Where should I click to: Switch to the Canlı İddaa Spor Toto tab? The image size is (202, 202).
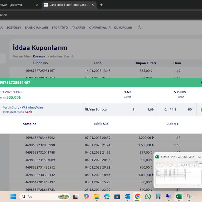click(69, 5)
